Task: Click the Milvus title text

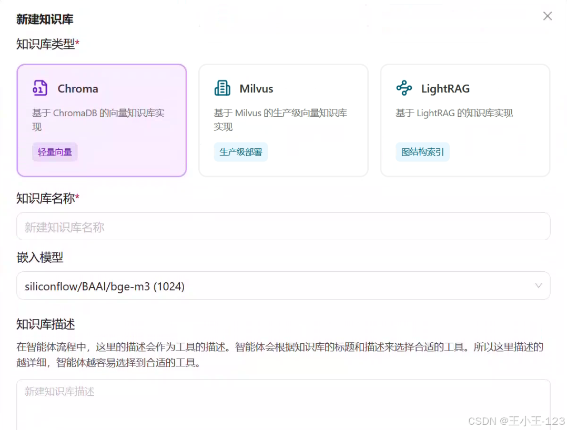Action: [x=256, y=88]
